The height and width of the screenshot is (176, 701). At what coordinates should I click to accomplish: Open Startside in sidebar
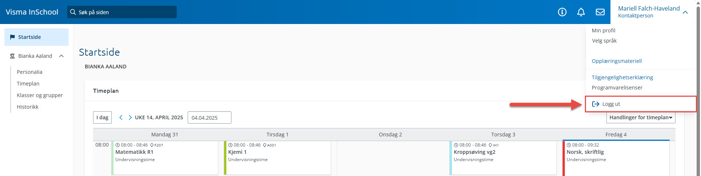pos(37,37)
